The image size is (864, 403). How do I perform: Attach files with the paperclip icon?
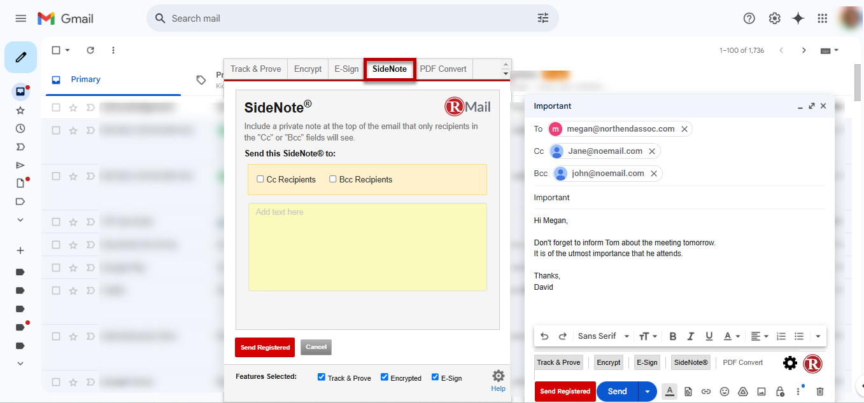pyautogui.click(x=688, y=392)
